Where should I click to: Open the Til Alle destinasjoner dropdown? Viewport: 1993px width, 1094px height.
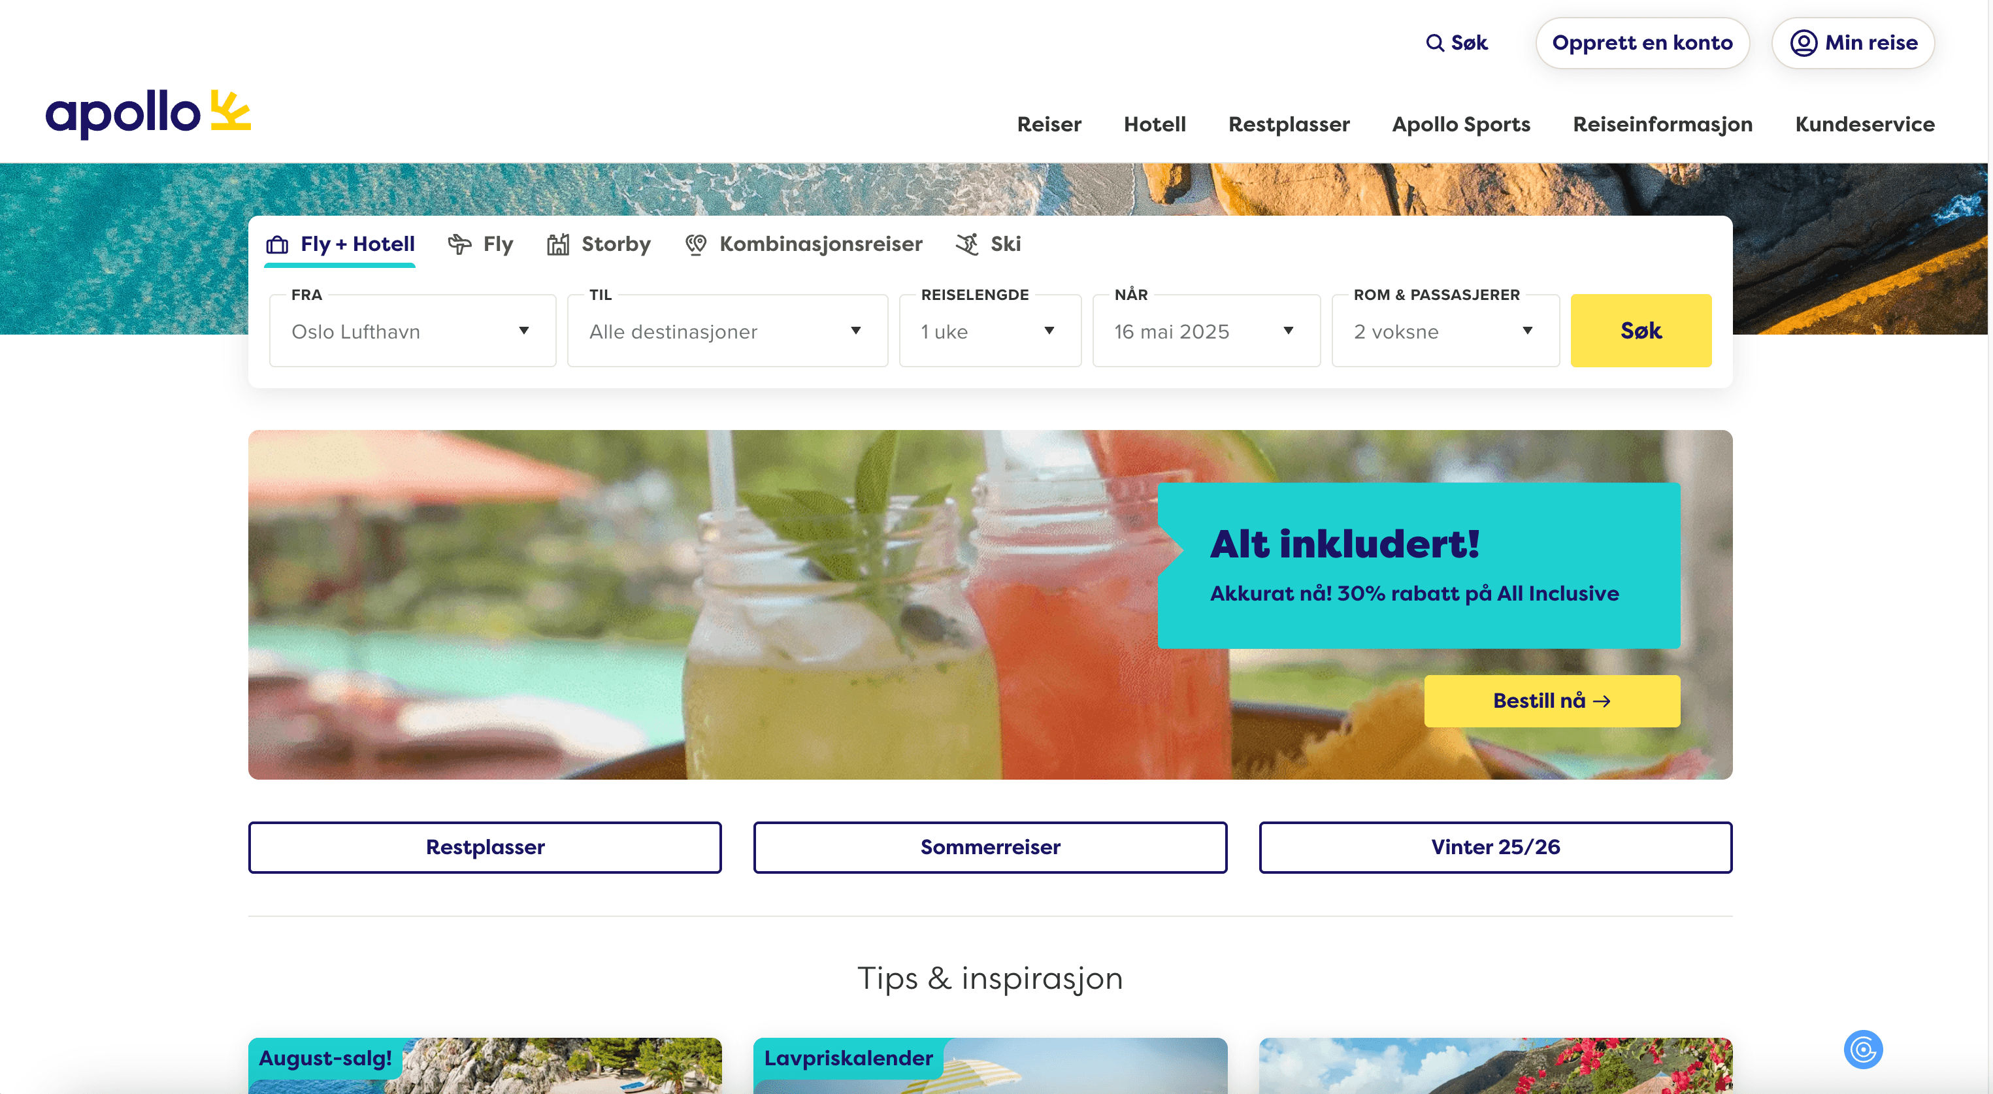tap(727, 331)
